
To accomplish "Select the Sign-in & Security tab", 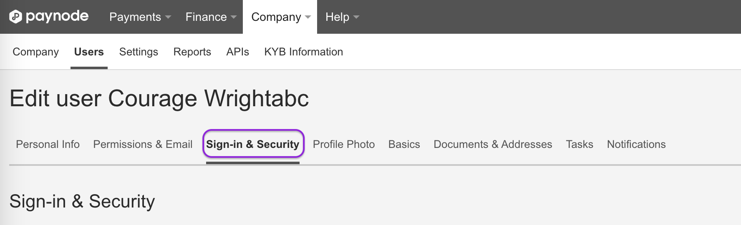I will pyautogui.click(x=253, y=144).
